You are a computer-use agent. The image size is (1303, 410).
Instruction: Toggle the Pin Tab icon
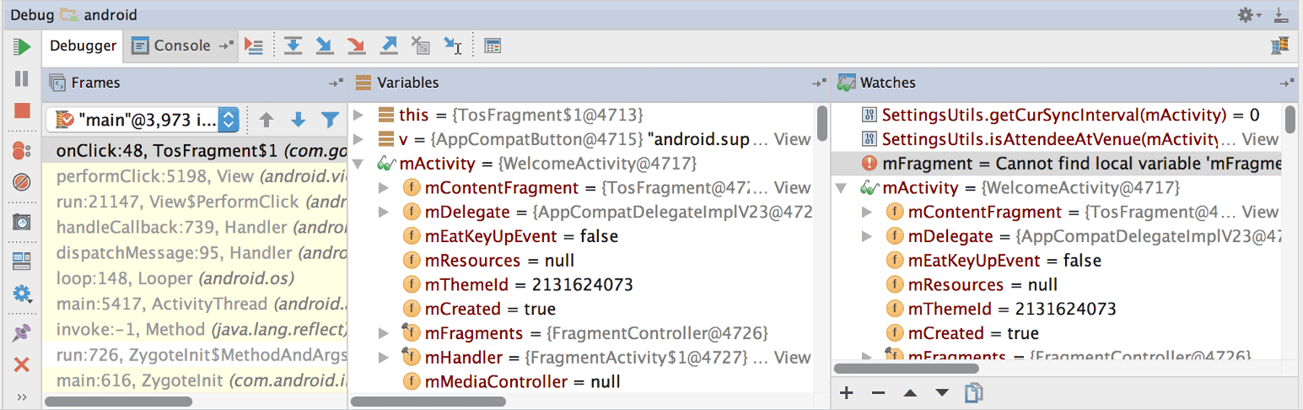coord(22,333)
